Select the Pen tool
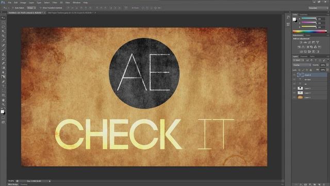This screenshot has width=330, height=186. tap(3, 82)
